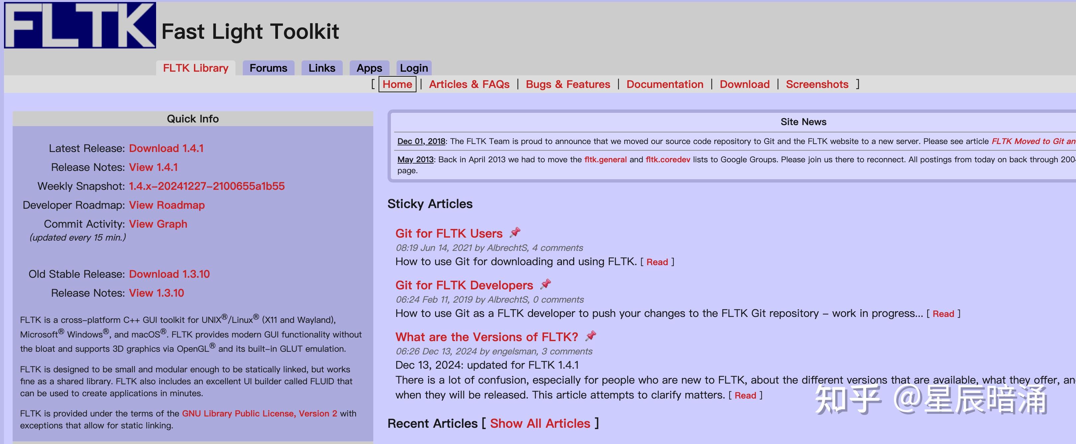Open the fltk.coredev Google Group link

(668, 159)
